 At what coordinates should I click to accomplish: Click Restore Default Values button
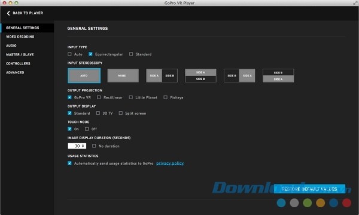pyautogui.click(x=309, y=189)
